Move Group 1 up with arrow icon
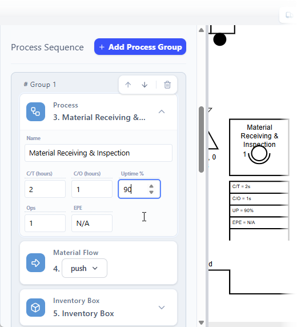Viewport: 297px width, 327px height. (128, 85)
